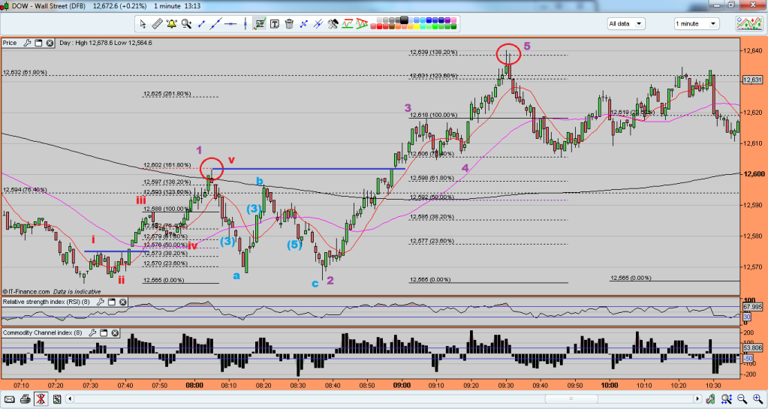Click the Relative strength index (RSI) label

point(46,302)
